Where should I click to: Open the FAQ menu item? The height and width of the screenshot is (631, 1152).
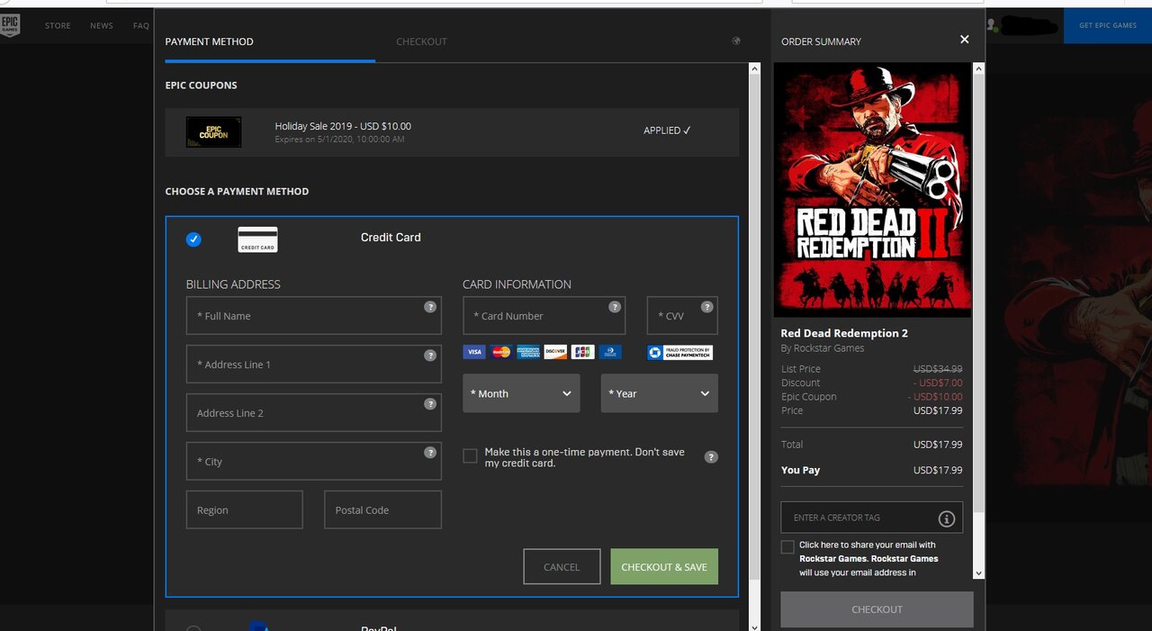tap(141, 25)
